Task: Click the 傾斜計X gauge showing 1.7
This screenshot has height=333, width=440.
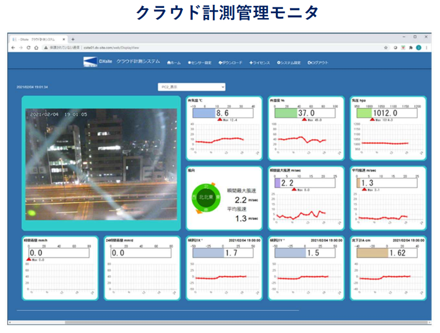Action: click(x=223, y=253)
